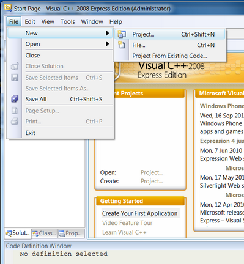Select Save Selected Items entry
The height and width of the screenshot is (264, 244).
[61, 78]
